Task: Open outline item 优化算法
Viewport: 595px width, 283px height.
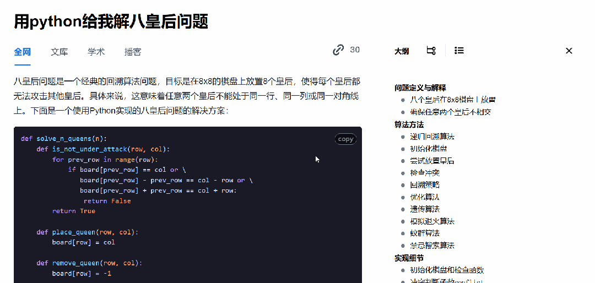Action: coord(425,197)
